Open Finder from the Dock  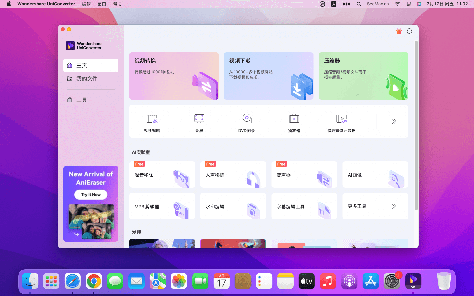(30, 281)
